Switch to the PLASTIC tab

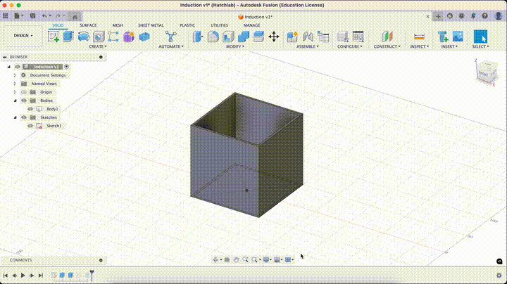[187, 25]
